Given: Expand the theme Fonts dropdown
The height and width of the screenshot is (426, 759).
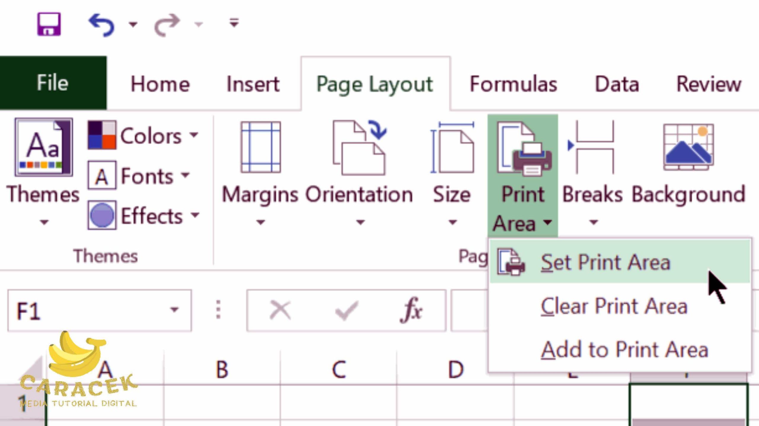Looking at the screenshot, I should point(139,176).
